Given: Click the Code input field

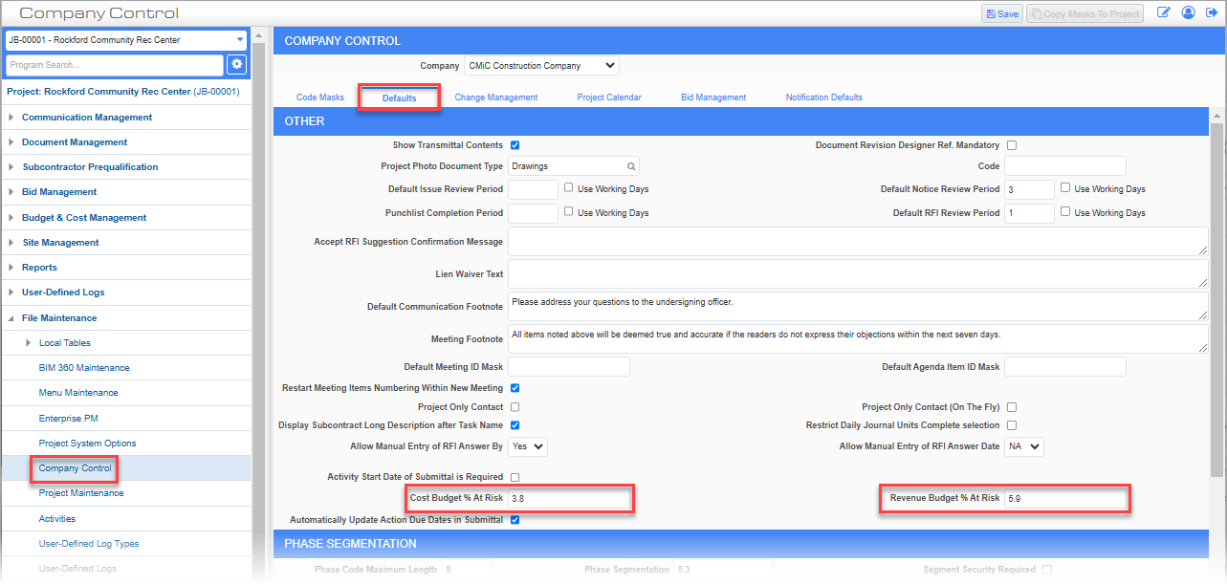Looking at the screenshot, I should 1065,166.
